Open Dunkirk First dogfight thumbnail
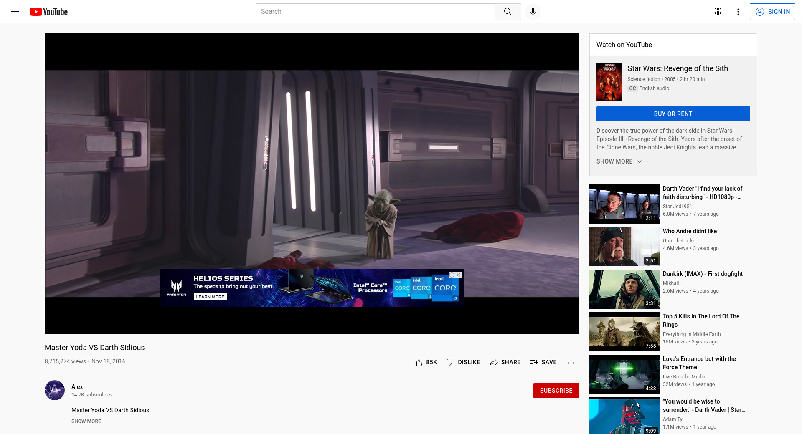802x434 pixels. 624,289
